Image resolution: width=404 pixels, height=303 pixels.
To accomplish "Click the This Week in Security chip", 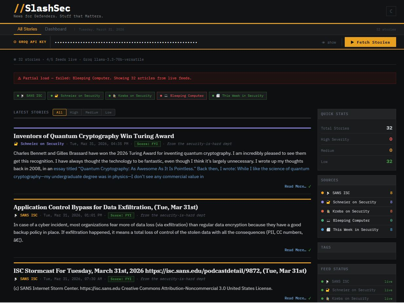I will tap(238, 96).
